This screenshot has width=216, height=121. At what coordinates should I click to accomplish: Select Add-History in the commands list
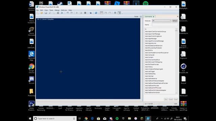pyautogui.click(x=149, y=67)
